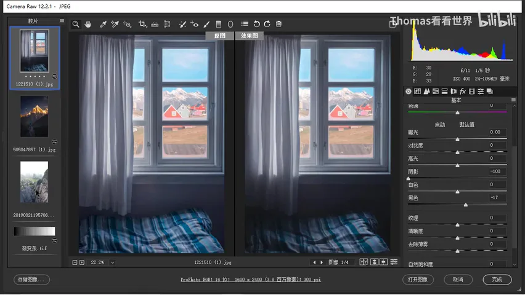Open the Lens Corrections tab
Viewport: 525px width, 295px height.
point(454,91)
